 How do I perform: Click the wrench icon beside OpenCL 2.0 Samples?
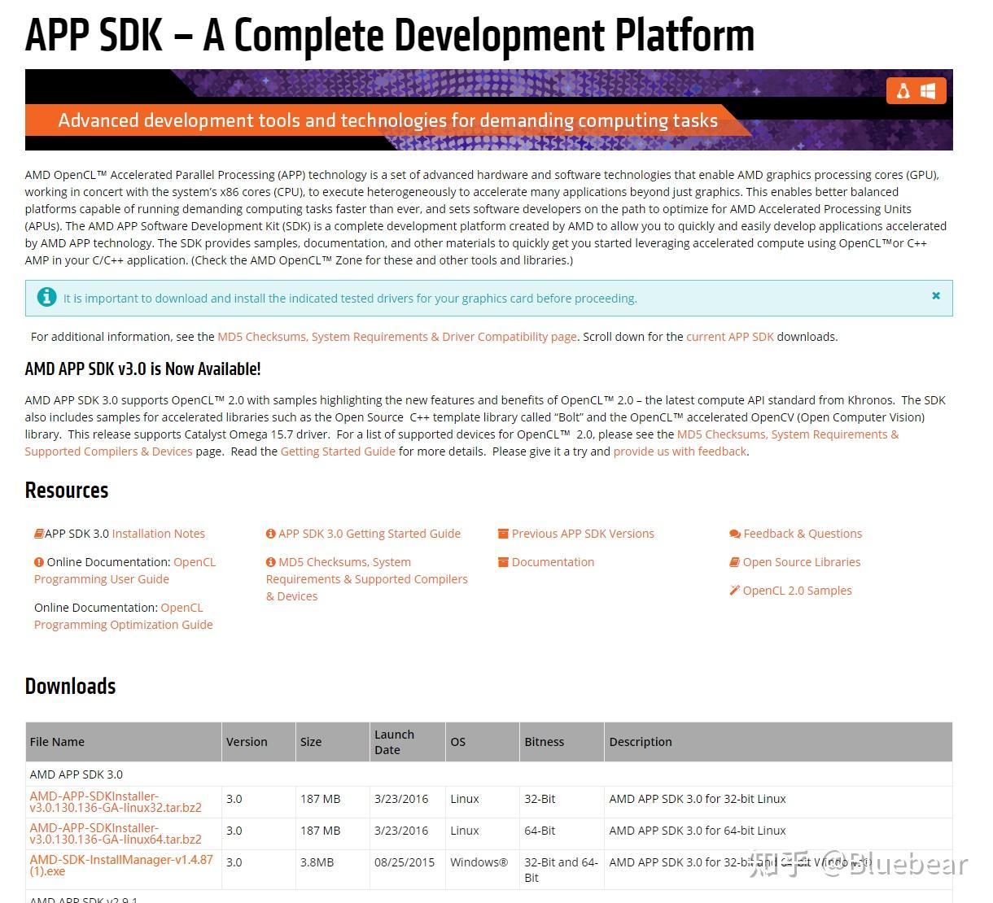click(734, 590)
